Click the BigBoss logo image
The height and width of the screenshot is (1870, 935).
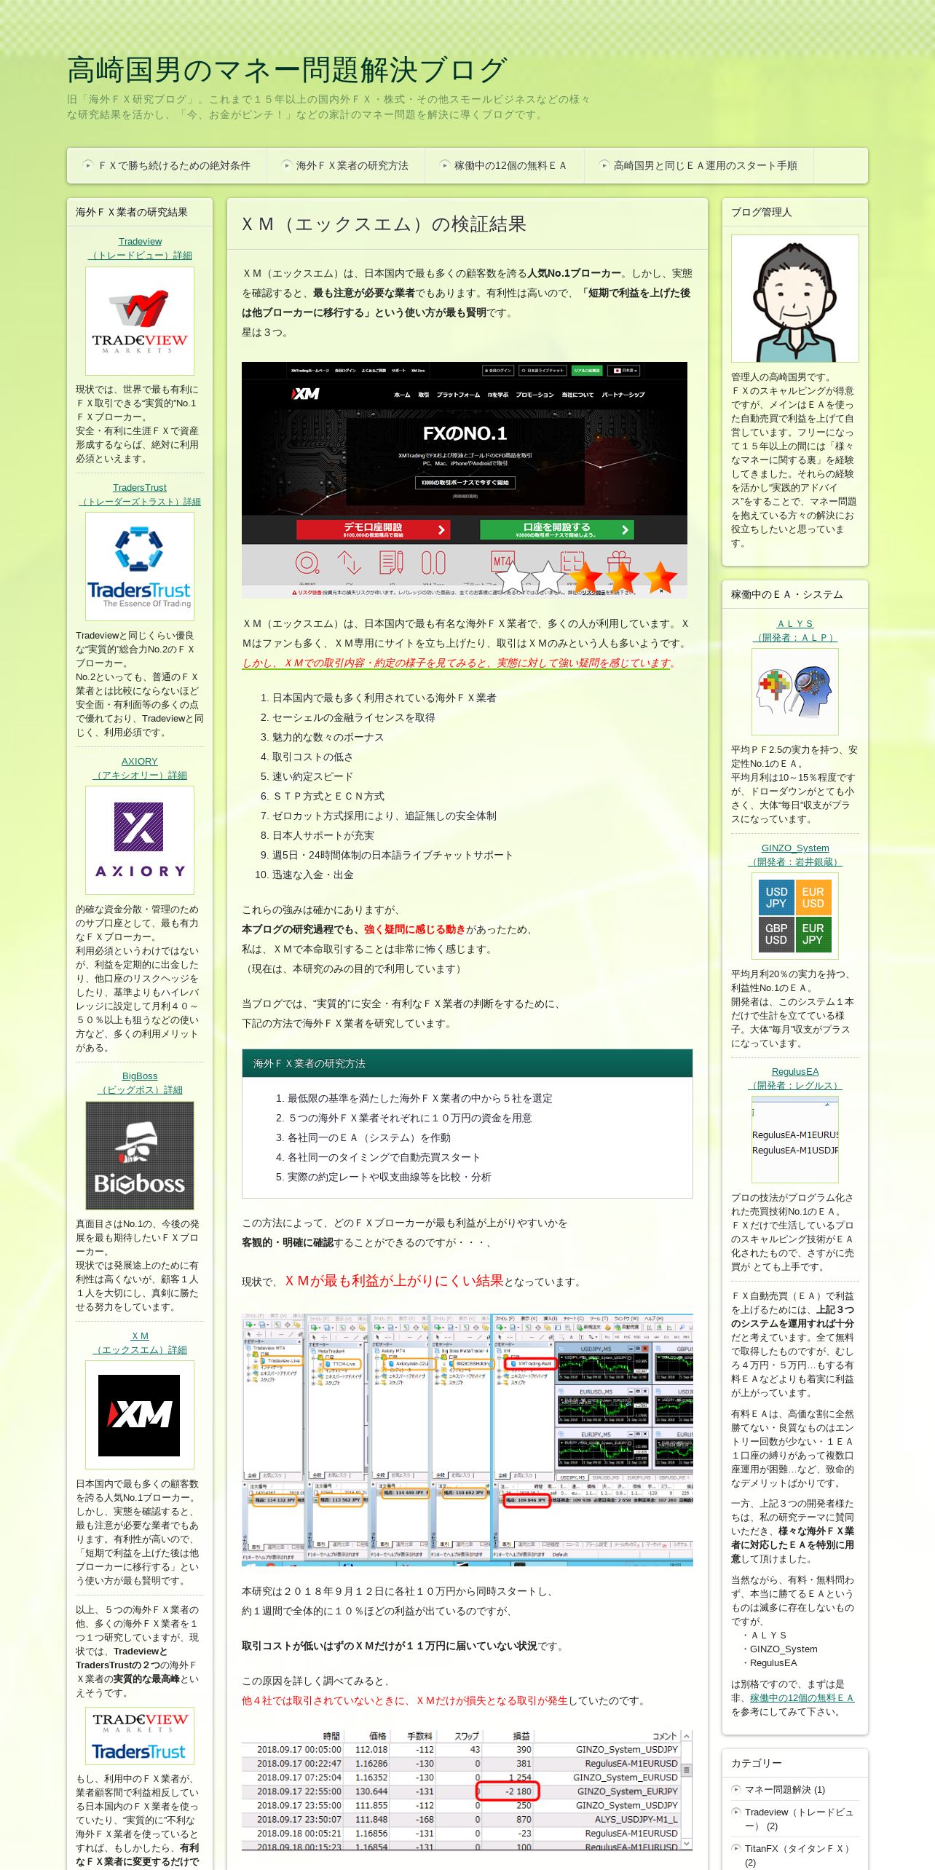[140, 1155]
